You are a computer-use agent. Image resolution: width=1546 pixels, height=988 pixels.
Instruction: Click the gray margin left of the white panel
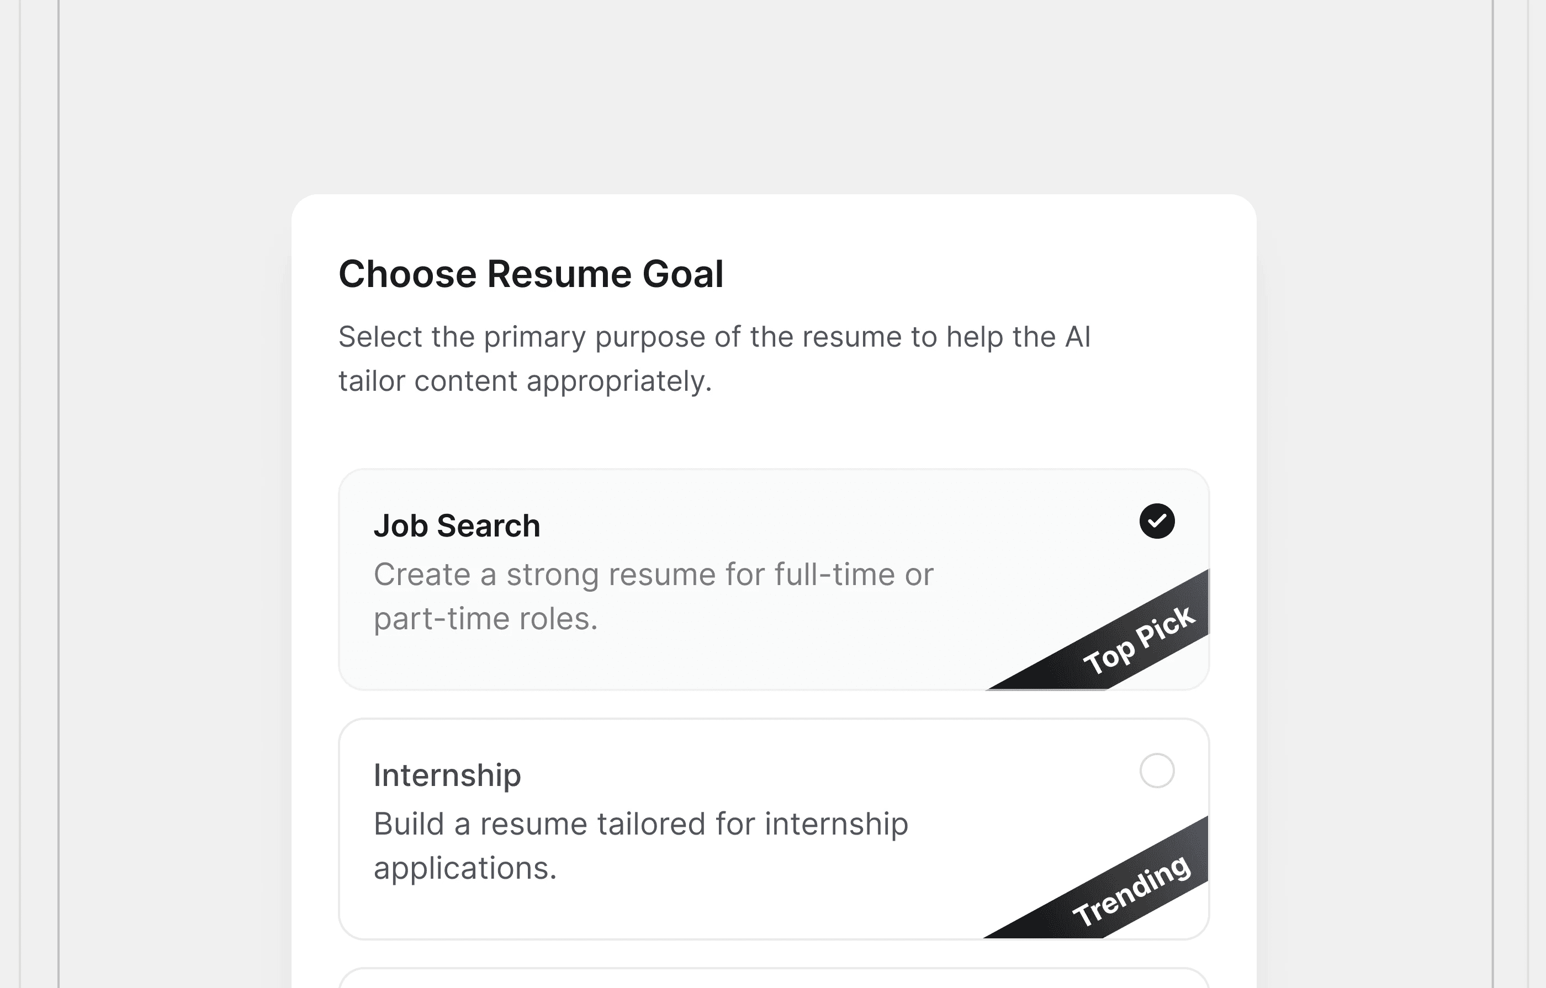pos(173,513)
